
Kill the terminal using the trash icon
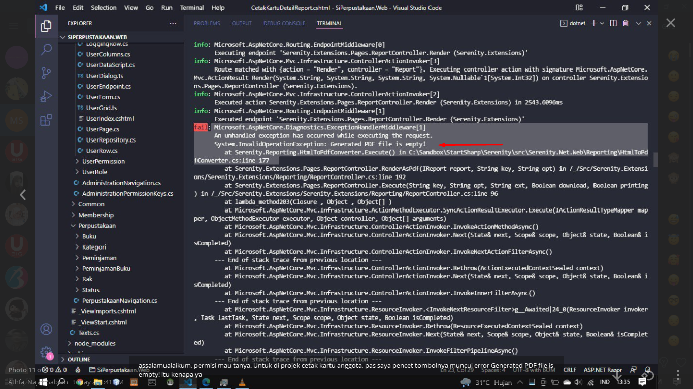(626, 23)
